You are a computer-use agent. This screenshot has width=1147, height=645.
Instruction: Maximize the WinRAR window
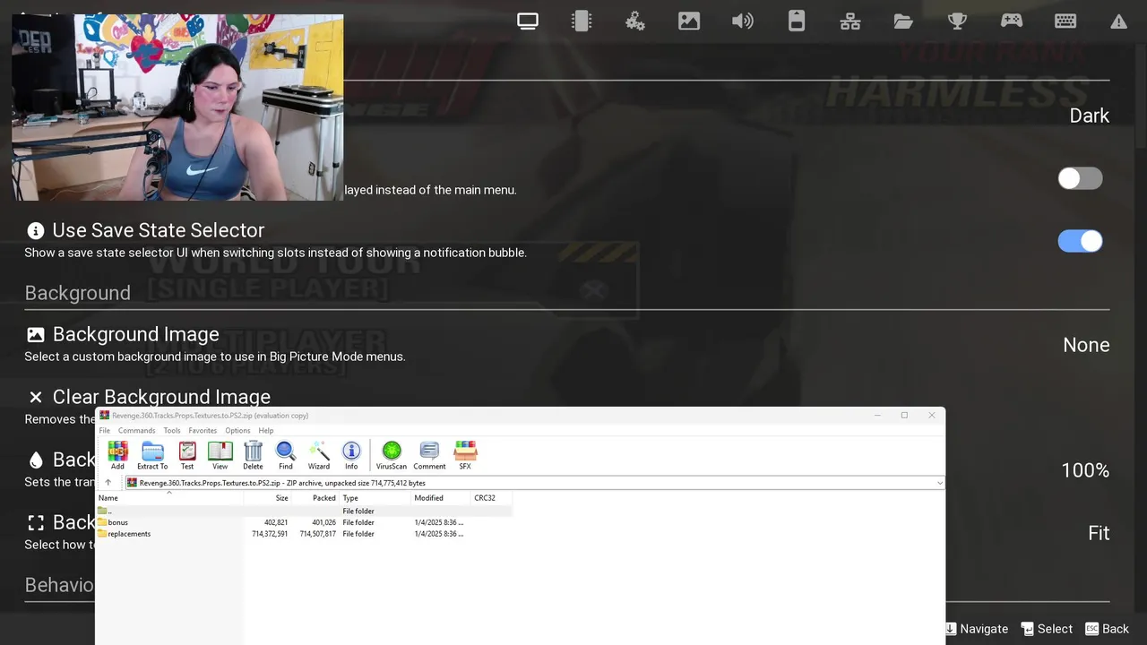pyautogui.click(x=904, y=415)
